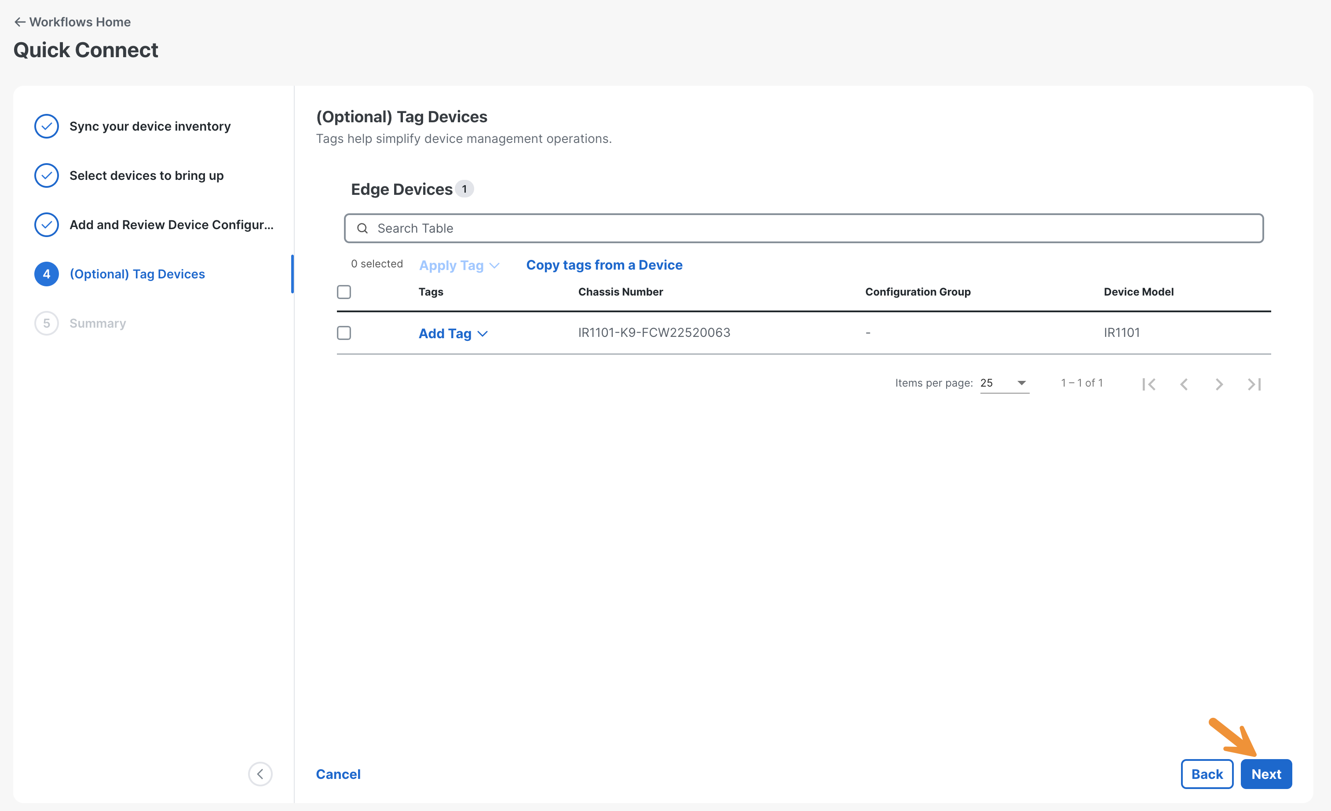Focus the Search Table input field
Image resolution: width=1331 pixels, height=811 pixels.
803,228
